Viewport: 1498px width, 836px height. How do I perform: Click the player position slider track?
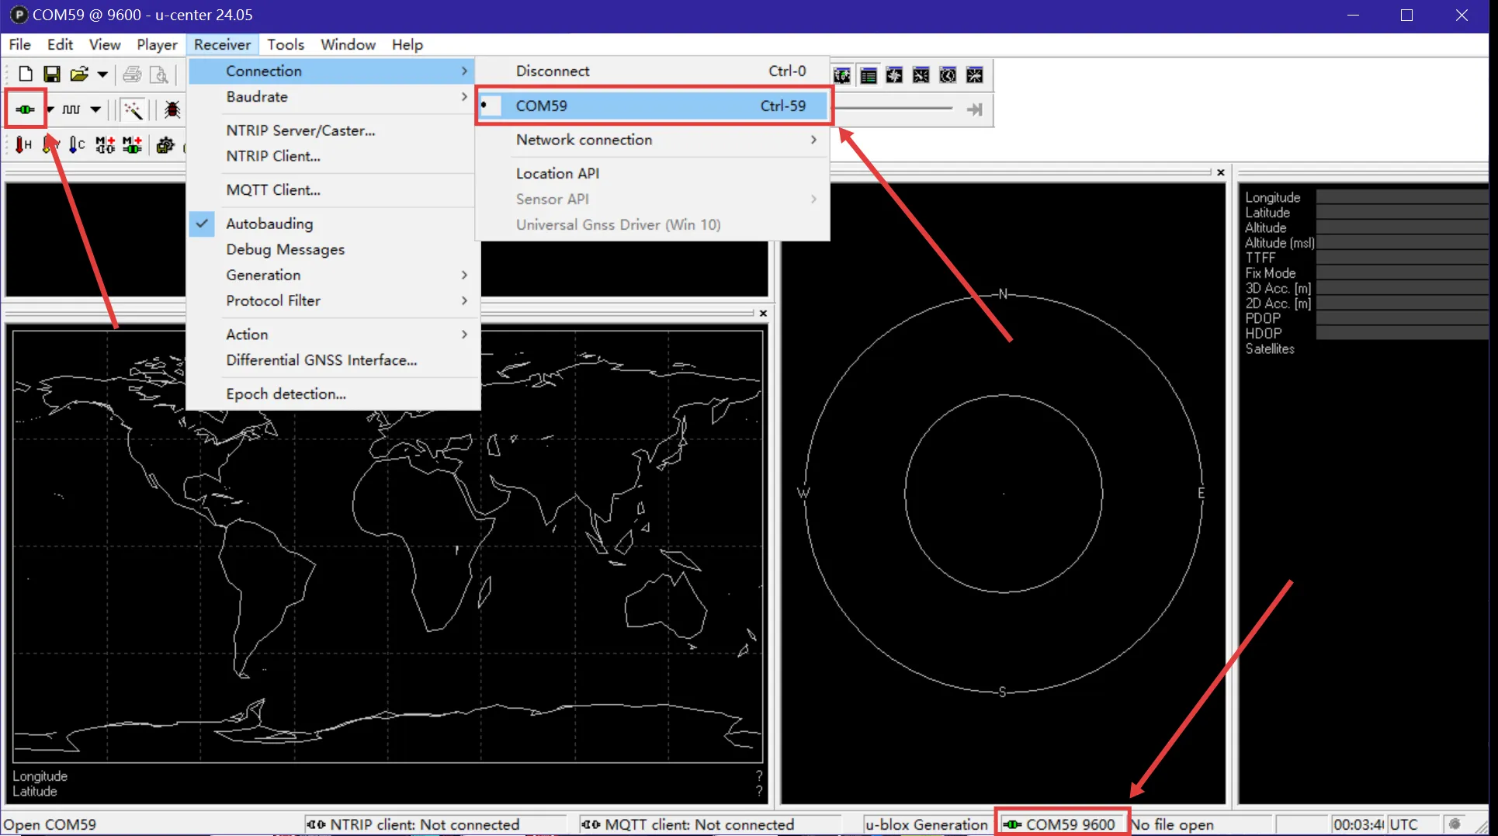coord(893,109)
